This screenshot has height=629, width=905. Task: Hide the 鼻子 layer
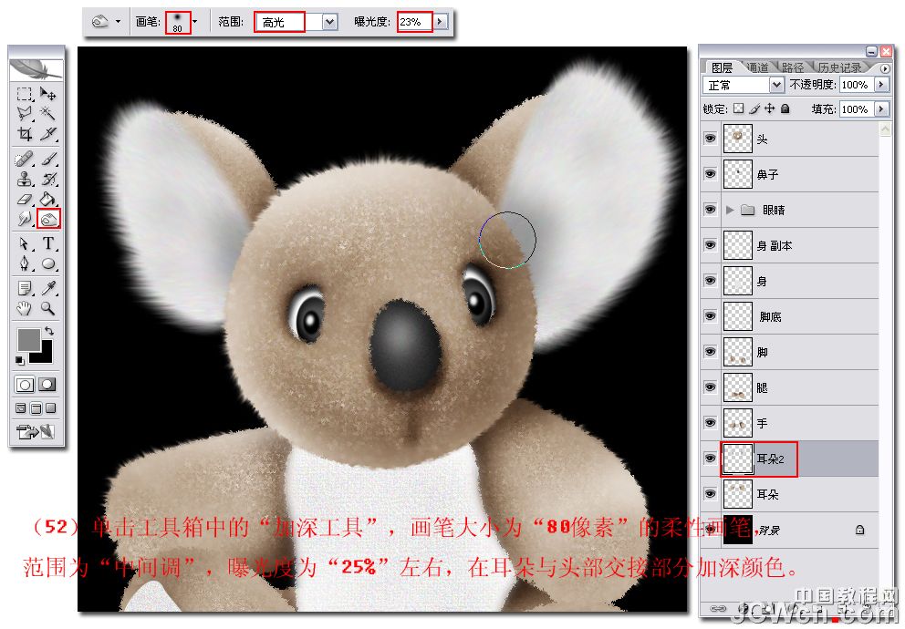(710, 174)
